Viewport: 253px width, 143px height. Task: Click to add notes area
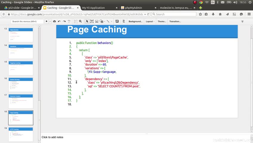click(x=53, y=137)
